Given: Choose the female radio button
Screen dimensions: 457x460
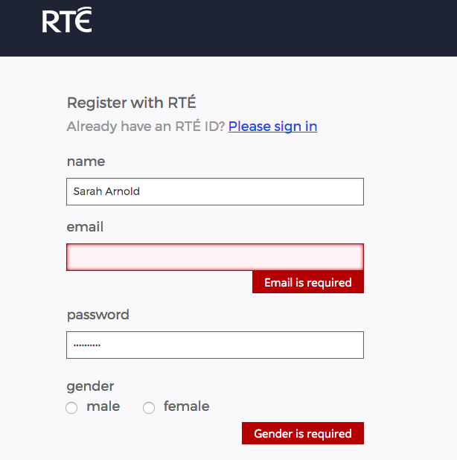Looking at the screenshot, I should tap(149, 408).
